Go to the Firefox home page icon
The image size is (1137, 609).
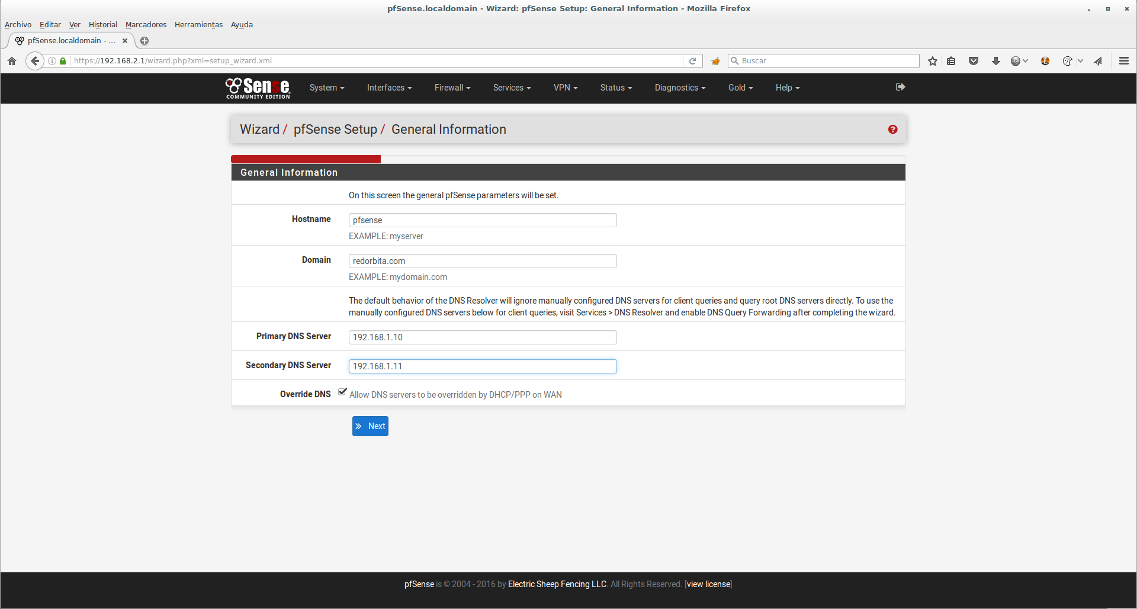coord(12,61)
